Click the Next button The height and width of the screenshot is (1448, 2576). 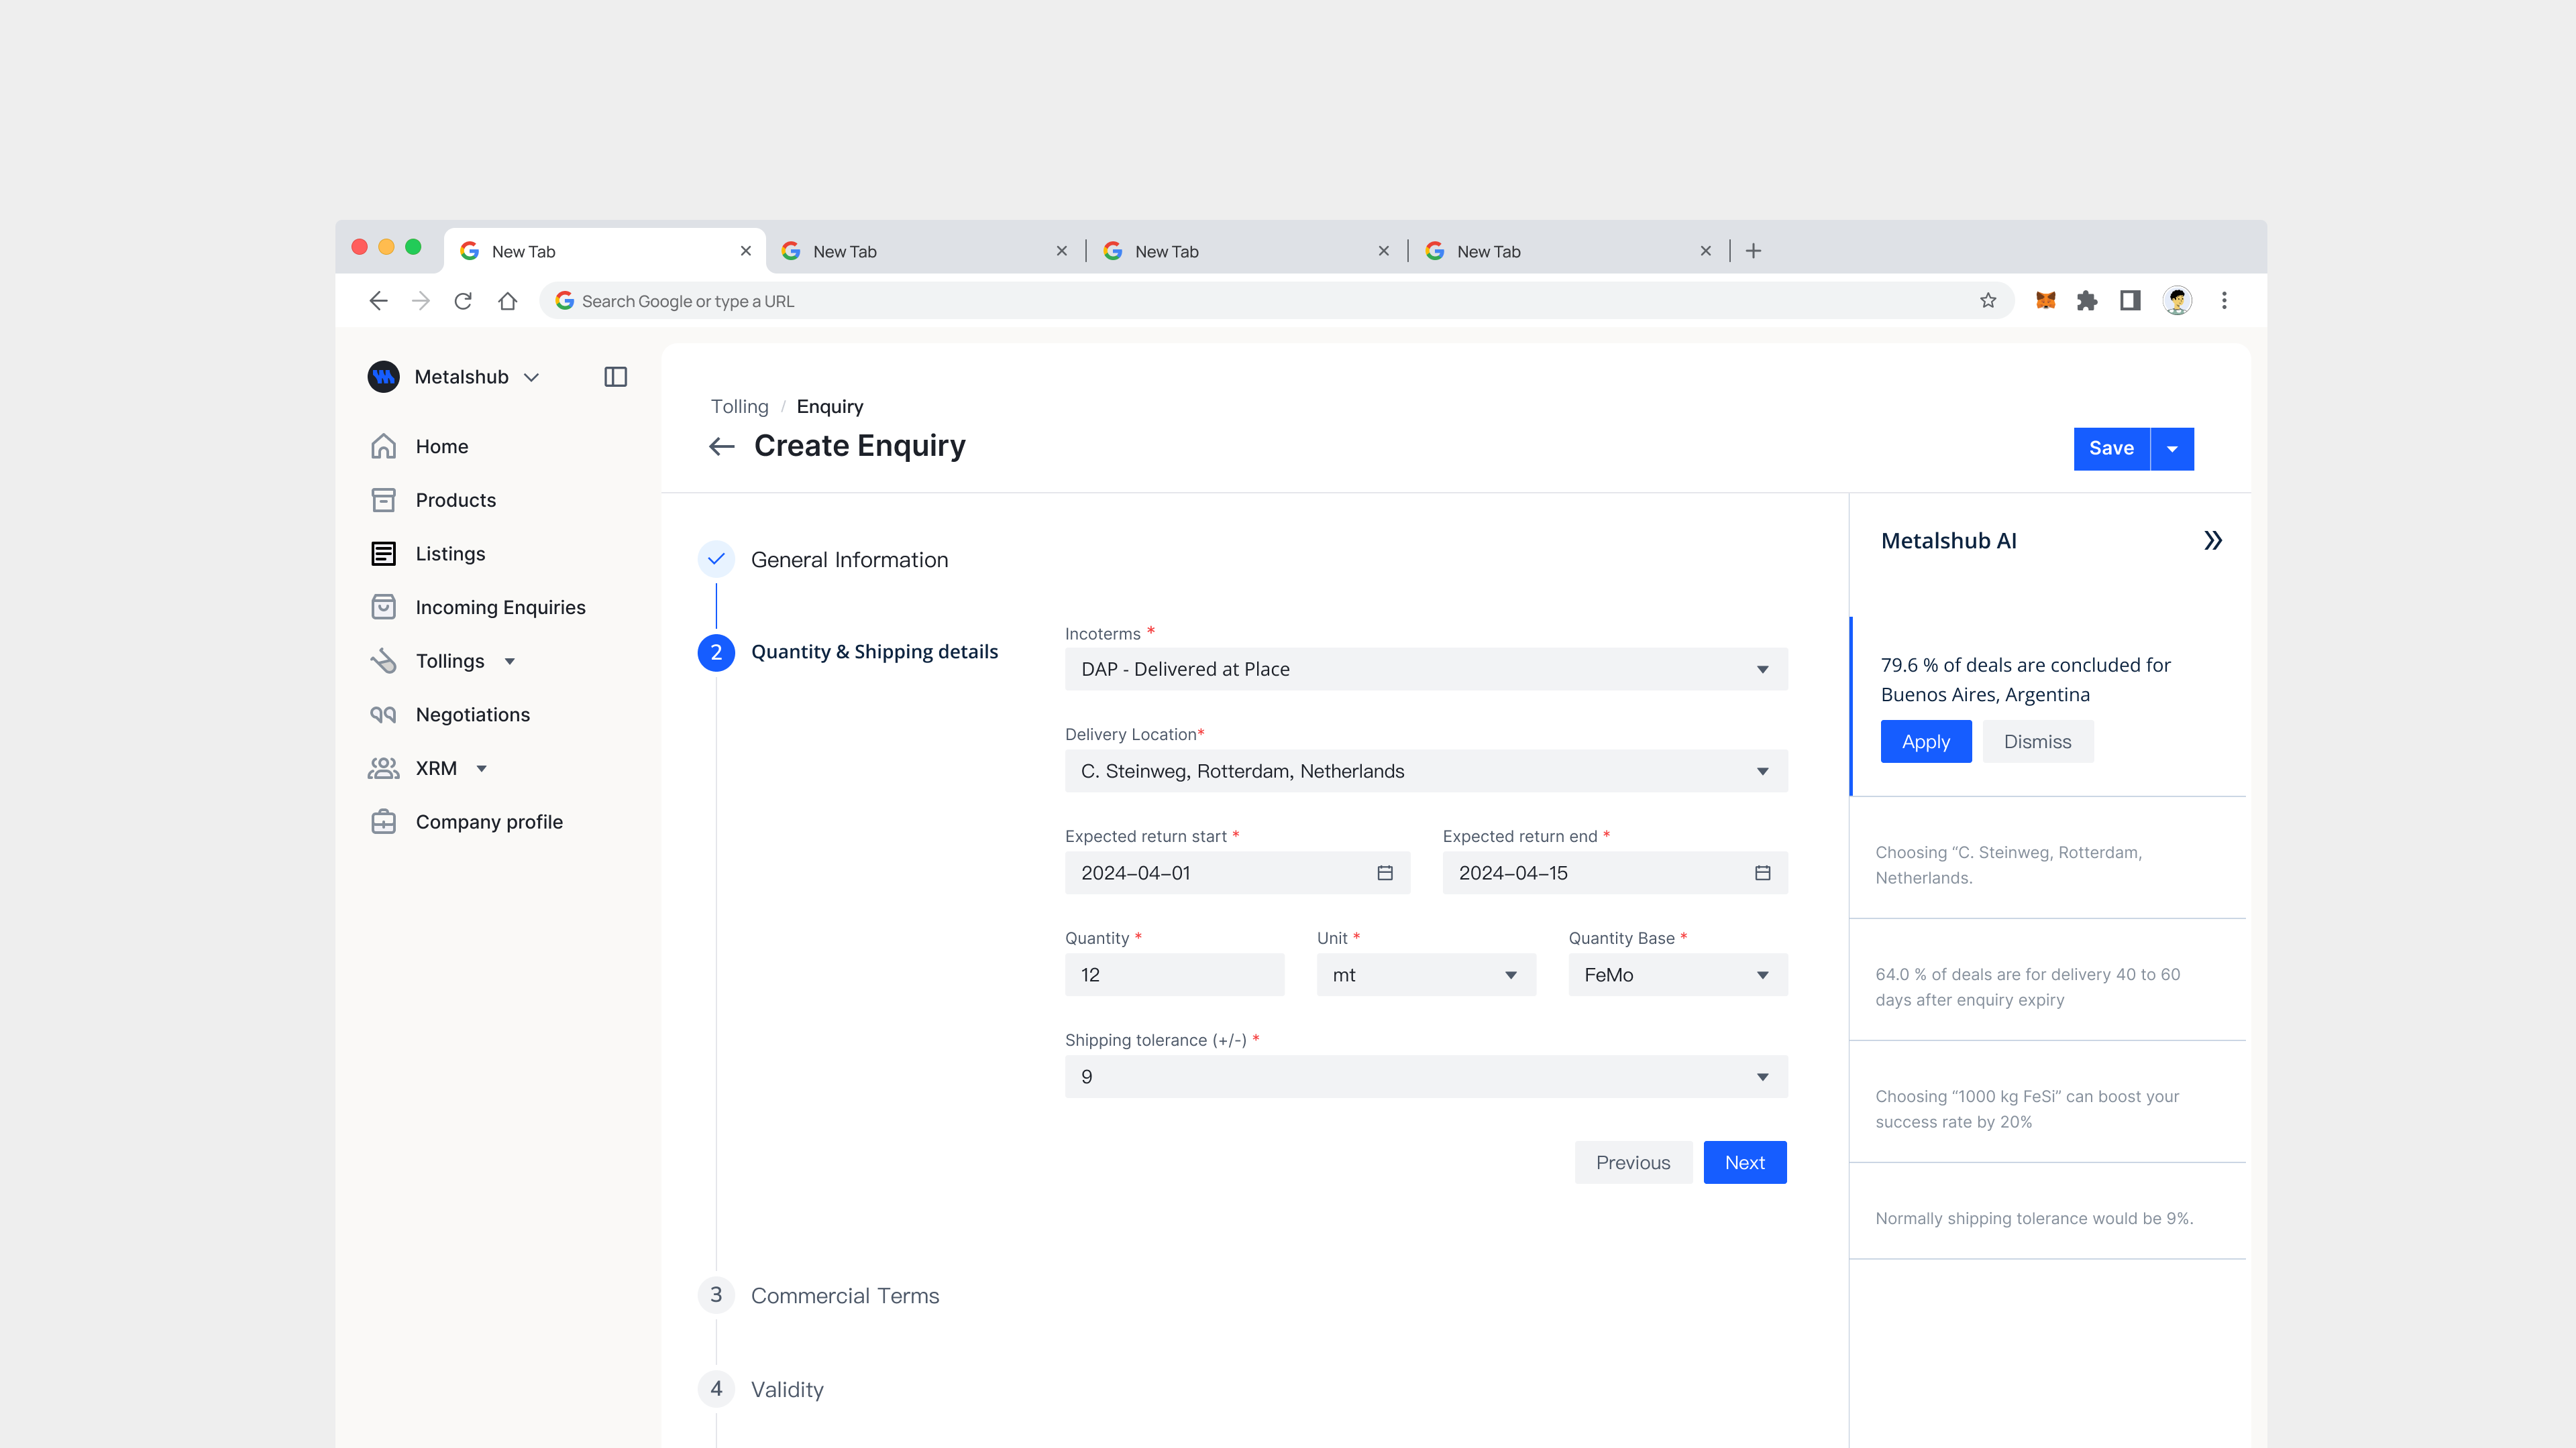1744,1162
